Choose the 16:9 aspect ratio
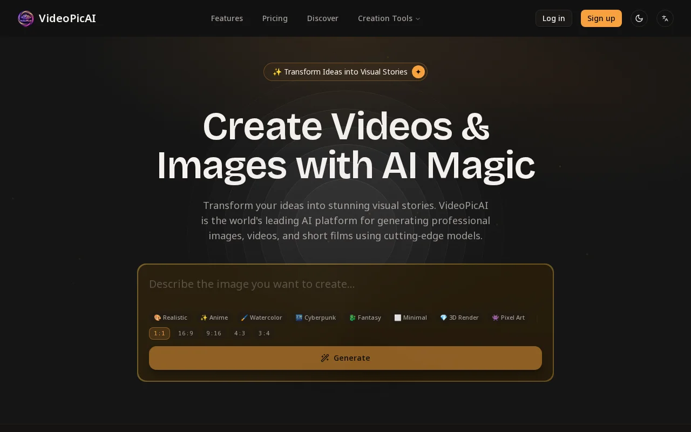This screenshot has width=691, height=432. 186,333
